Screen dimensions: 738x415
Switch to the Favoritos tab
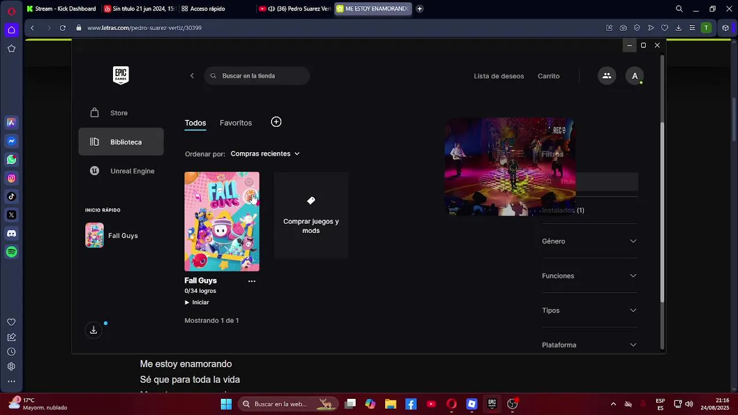pyautogui.click(x=236, y=123)
